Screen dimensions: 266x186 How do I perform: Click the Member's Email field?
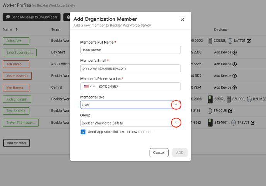[130, 68]
